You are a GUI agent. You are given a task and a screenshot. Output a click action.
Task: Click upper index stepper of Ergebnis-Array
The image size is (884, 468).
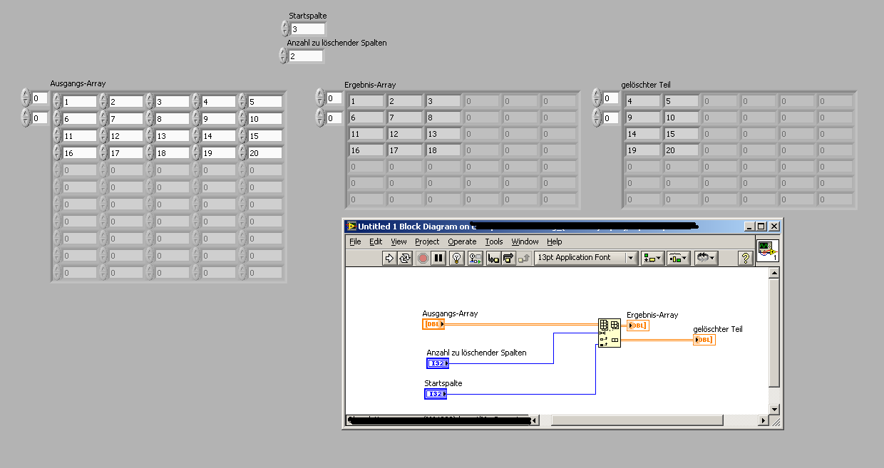click(319, 98)
